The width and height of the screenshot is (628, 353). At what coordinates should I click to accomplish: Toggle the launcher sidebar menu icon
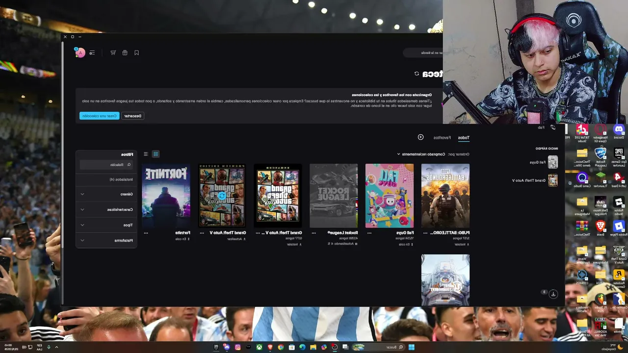pos(92,53)
